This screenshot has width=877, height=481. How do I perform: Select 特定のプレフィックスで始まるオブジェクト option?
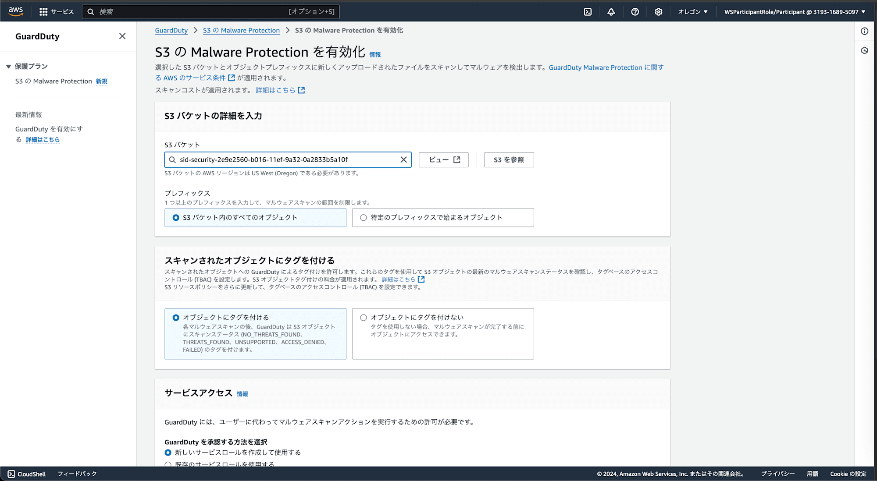(x=443, y=218)
